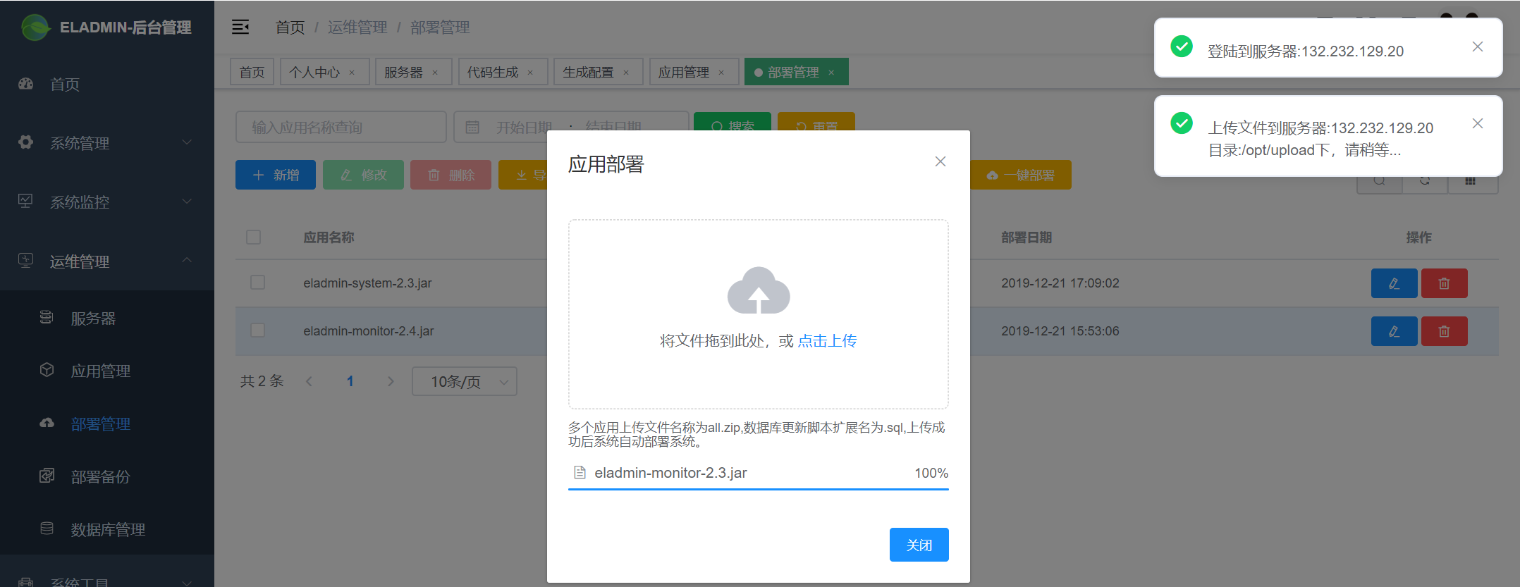Go to next page arrow

pos(391,381)
